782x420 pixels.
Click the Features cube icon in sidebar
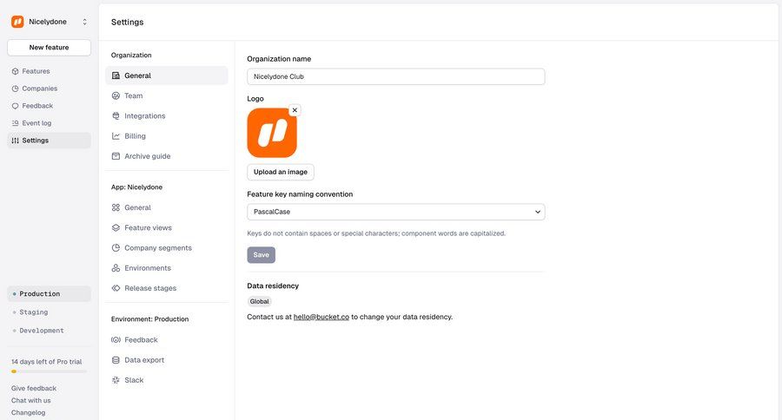pos(15,71)
